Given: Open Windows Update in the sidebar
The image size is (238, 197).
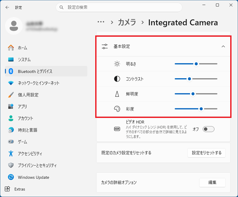Looking at the screenshot, I should [46, 177].
